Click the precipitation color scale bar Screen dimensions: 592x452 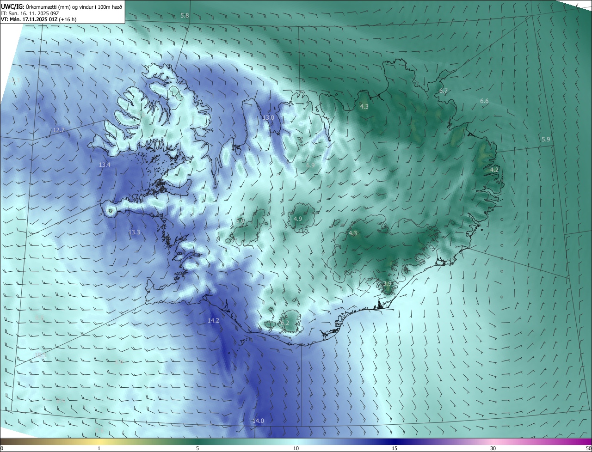(296, 441)
